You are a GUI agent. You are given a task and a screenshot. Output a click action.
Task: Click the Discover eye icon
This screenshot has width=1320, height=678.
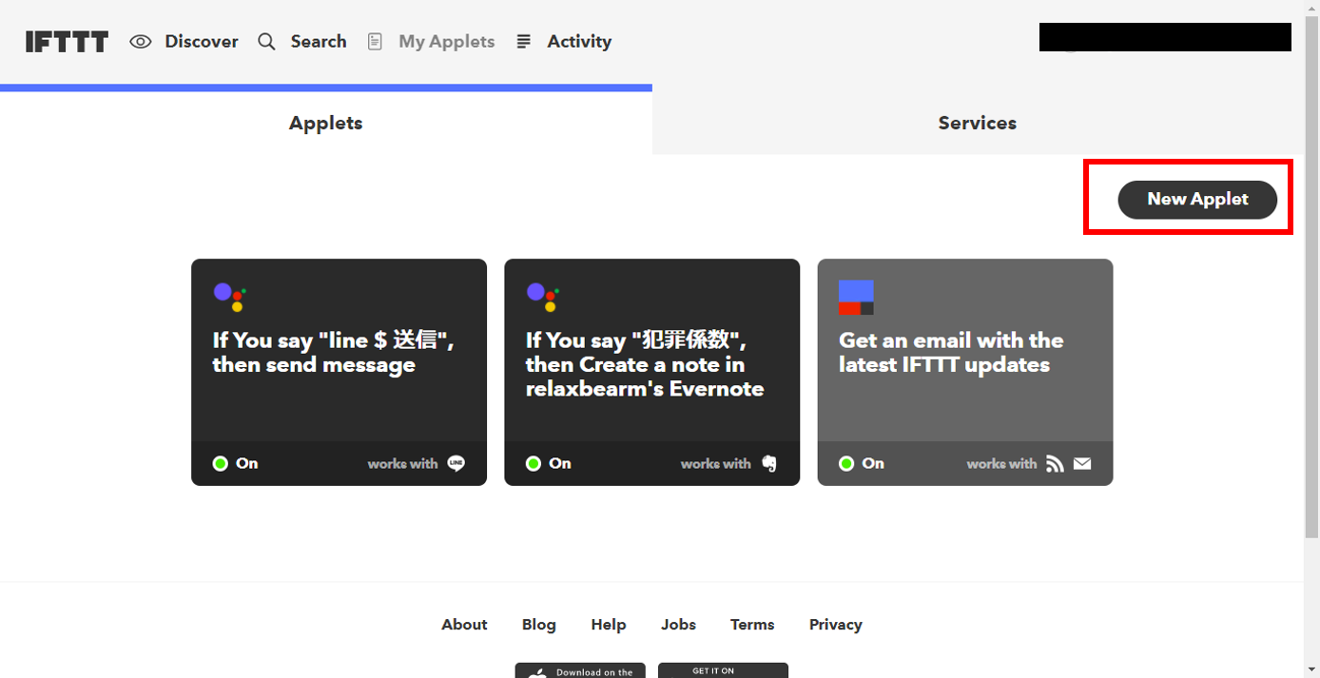141,42
